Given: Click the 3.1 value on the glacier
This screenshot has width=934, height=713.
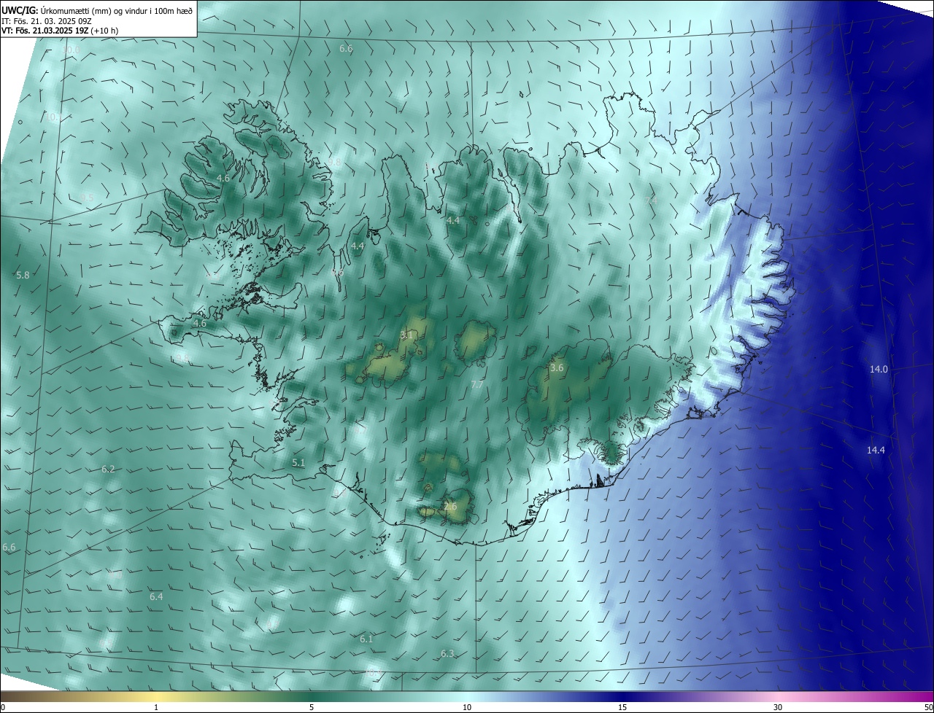Looking at the screenshot, I should 407,335.
